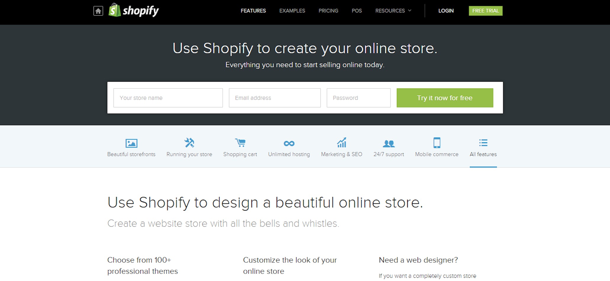Click heading 'Use Shopify to design a beautiful online store.'

[265, 203]
